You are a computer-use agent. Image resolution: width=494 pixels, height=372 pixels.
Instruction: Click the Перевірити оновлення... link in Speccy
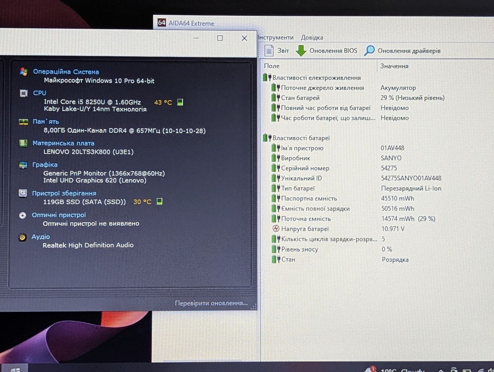click(211, 303)
